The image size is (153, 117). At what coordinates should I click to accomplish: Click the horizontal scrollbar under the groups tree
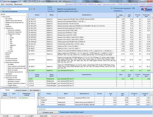tap(13, 87)
